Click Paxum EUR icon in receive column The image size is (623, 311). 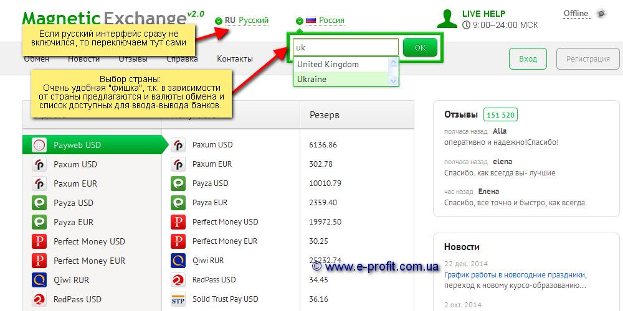point(178,164)
